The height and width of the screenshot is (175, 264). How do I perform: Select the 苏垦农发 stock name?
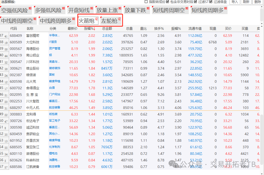[33, 140]
